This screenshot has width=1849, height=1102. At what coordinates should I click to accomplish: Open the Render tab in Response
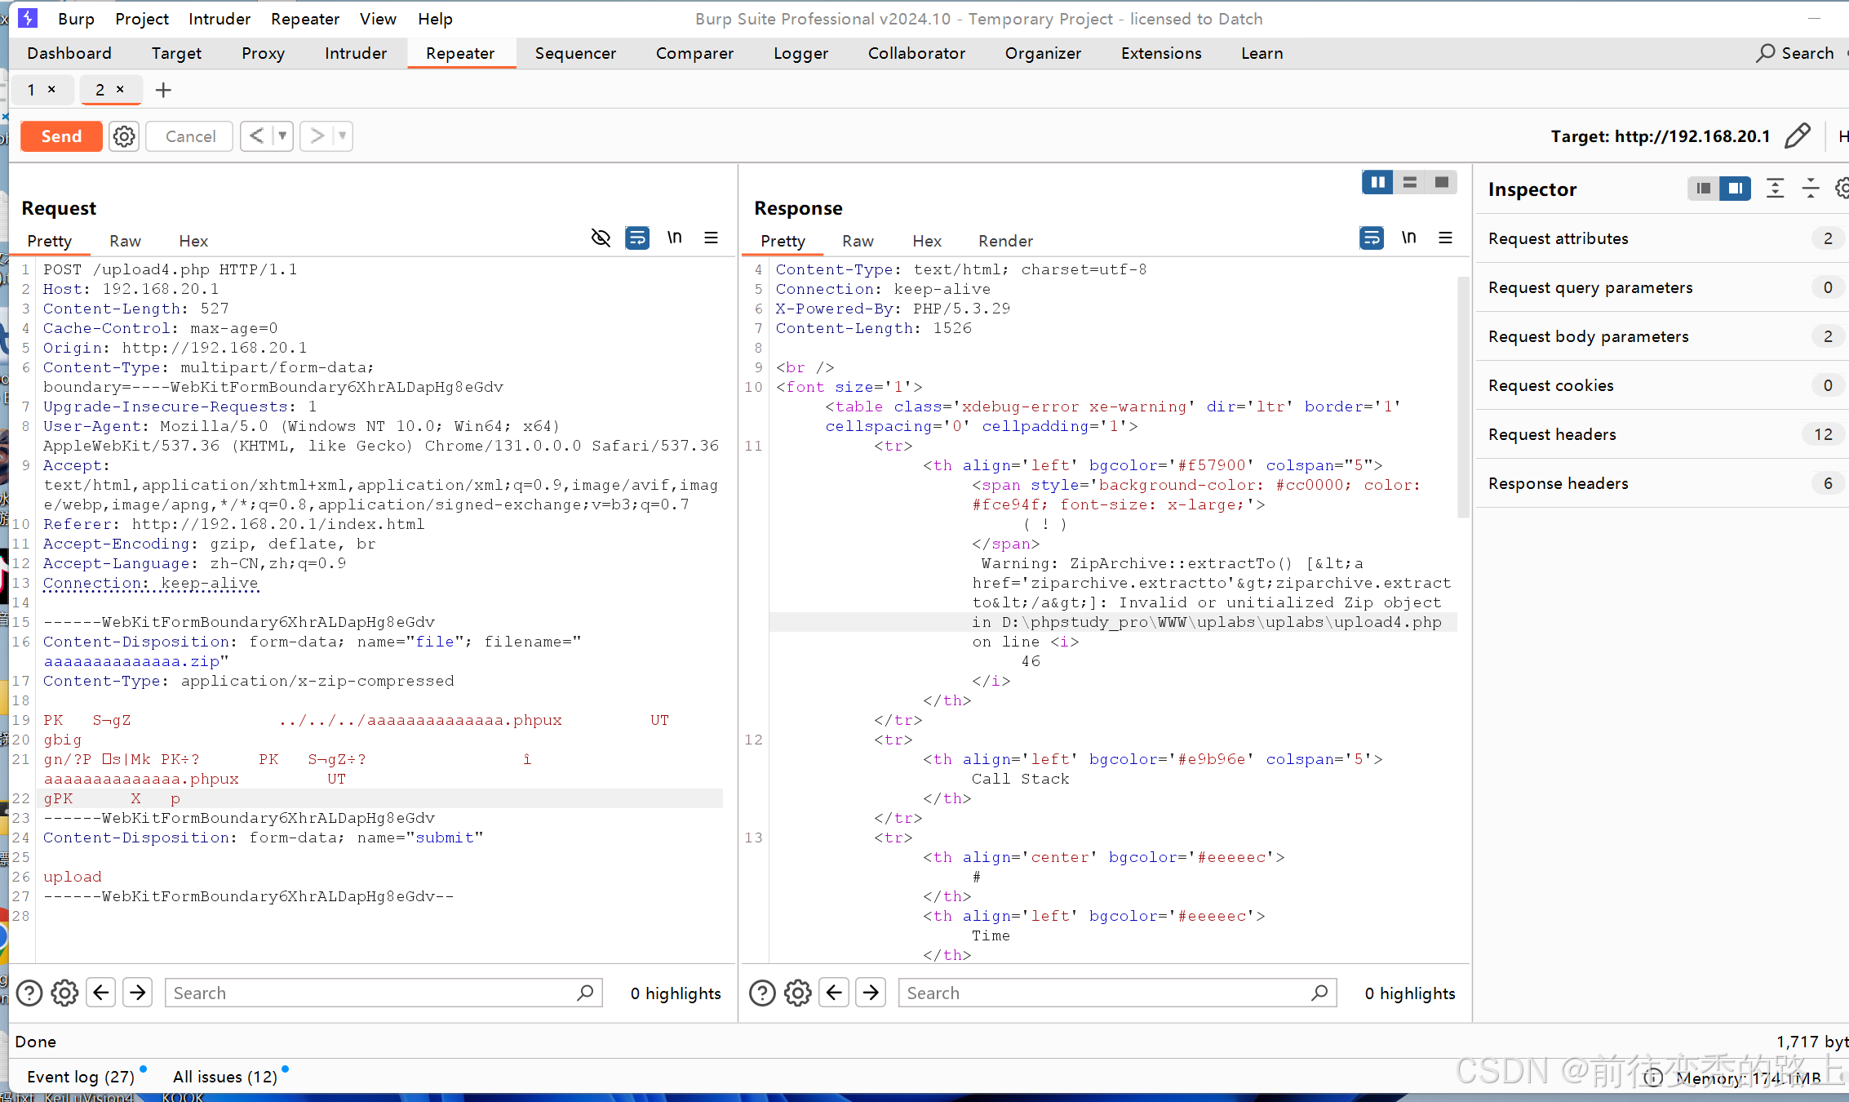[x=1005, y=241]
